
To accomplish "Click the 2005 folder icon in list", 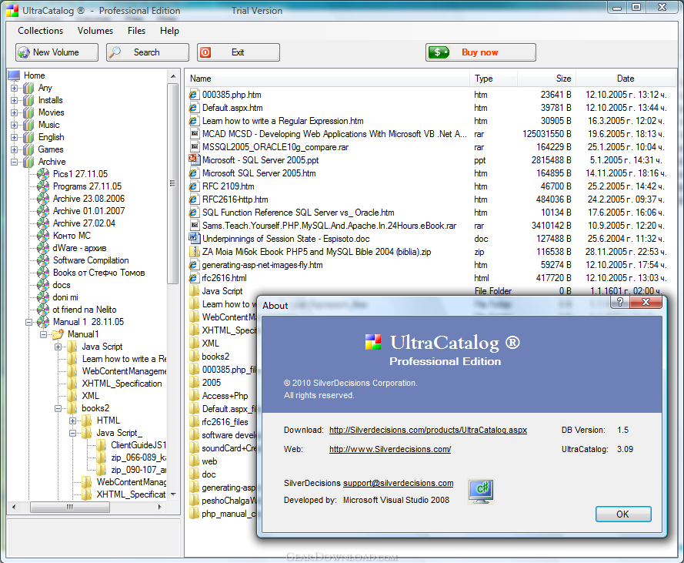I will coord(194,383).
